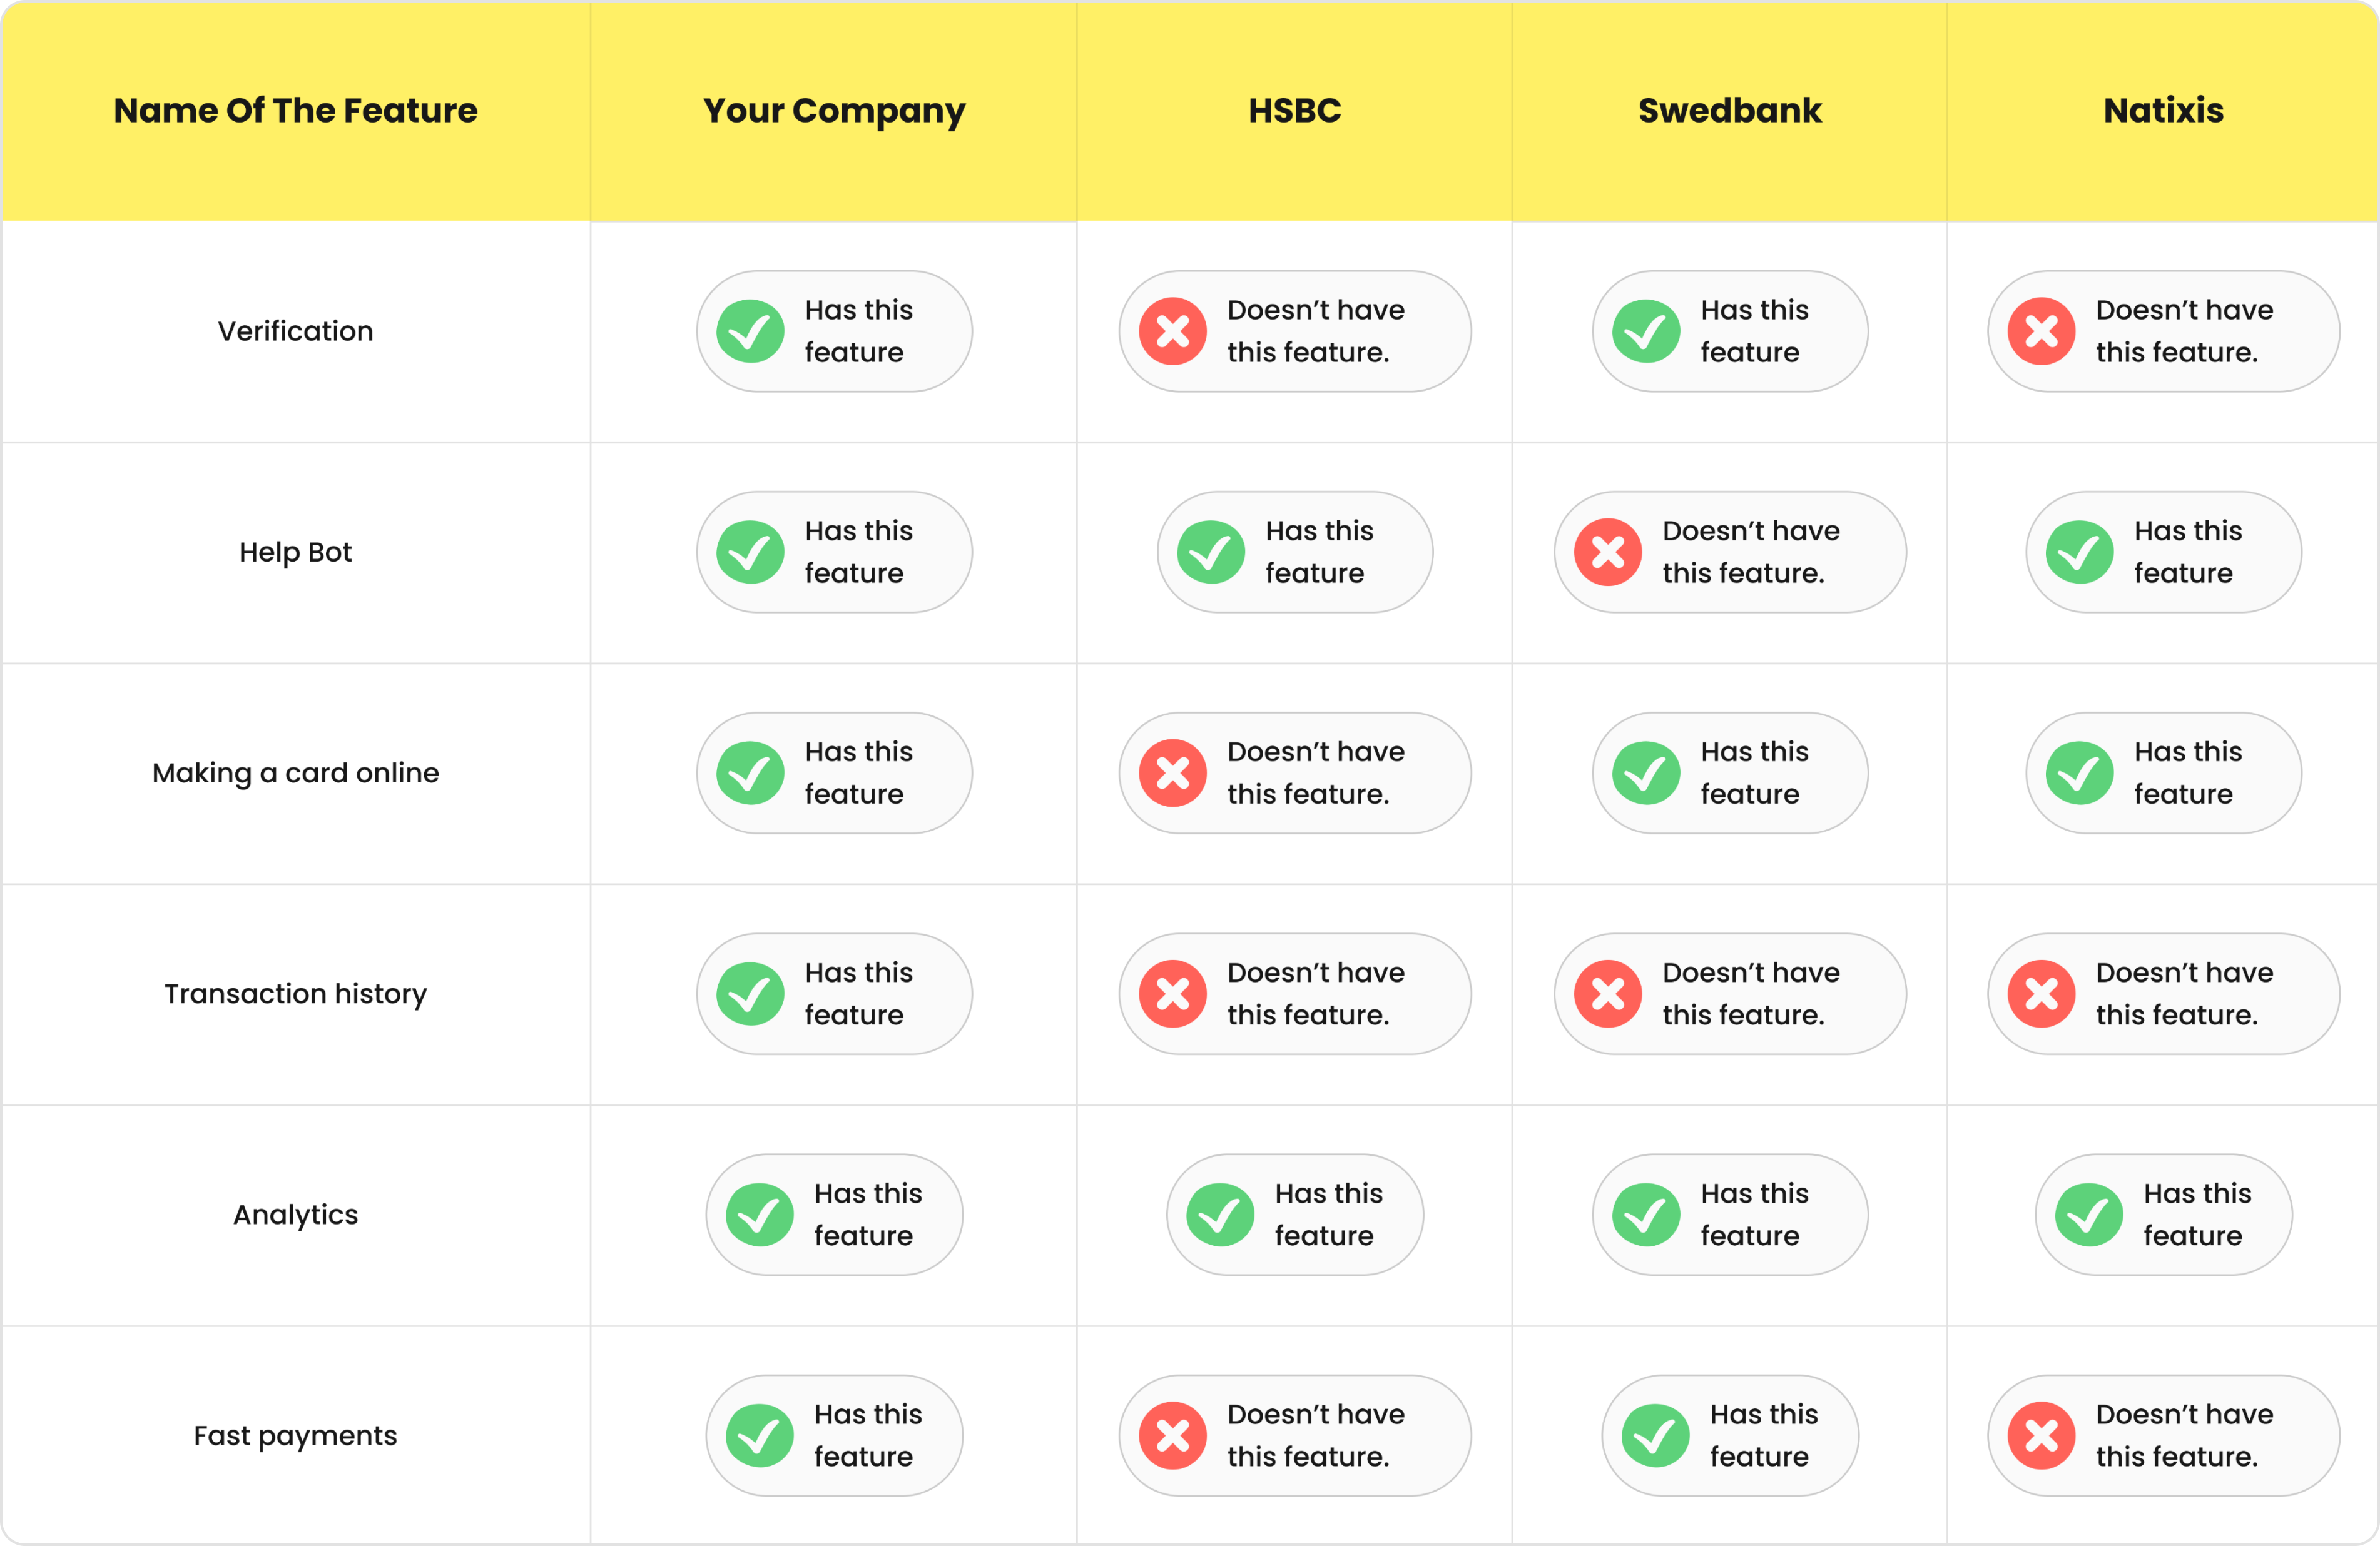Click green check icon for Your Company Verification
This screenshot has height=1546, width=2380.
(750, 332)
